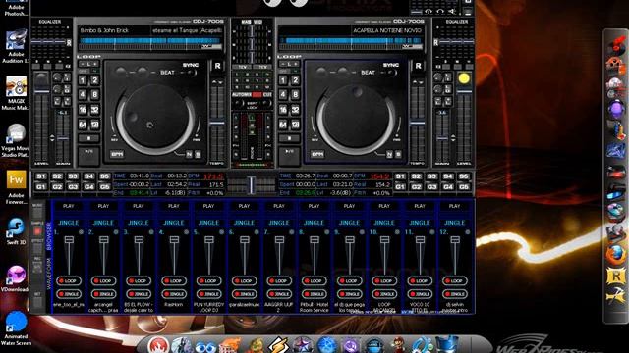The width and height of the screenshot is (629, 353).
Task: Trigger hot cue S3 on left deck
Action: [x=73, y=176]
